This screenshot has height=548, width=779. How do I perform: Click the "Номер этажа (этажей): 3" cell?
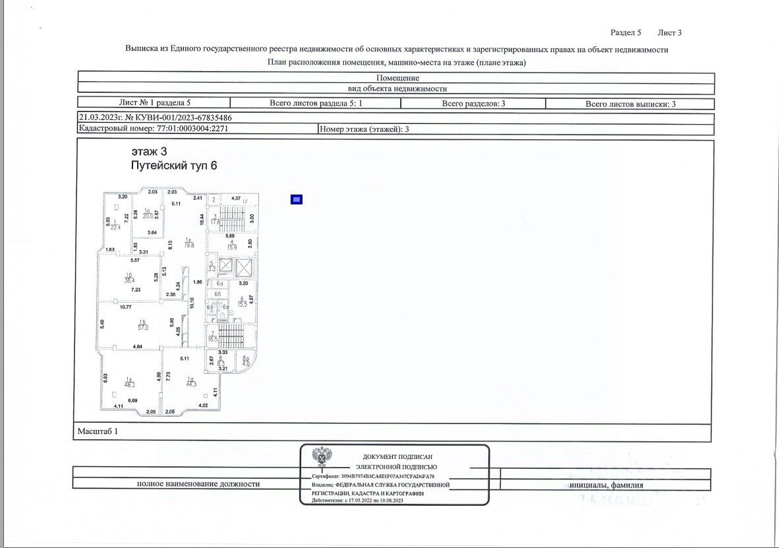[x=515, y=129]
